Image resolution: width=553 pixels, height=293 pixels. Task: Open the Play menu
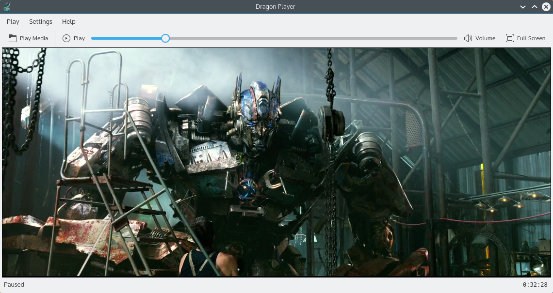click(x=13, y=21)
